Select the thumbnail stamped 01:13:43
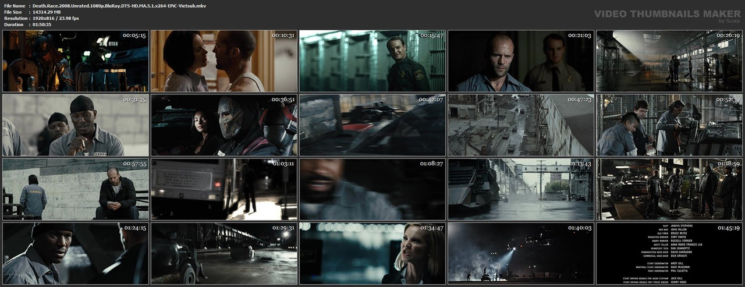 pyautogui.click(x=521, y=189)
